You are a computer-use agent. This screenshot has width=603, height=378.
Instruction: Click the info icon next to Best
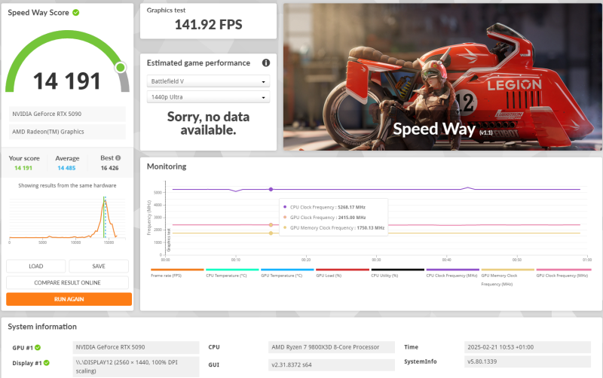(x=118, y=158)
